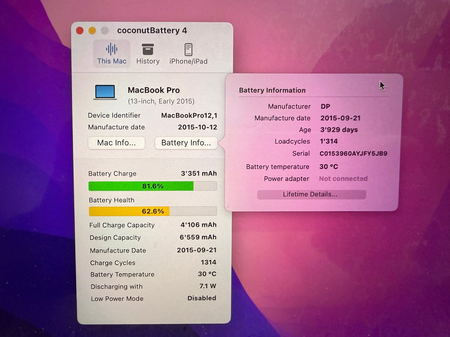Click the Device Identifier label
This screenshot has width=450, height=337.
114,115
